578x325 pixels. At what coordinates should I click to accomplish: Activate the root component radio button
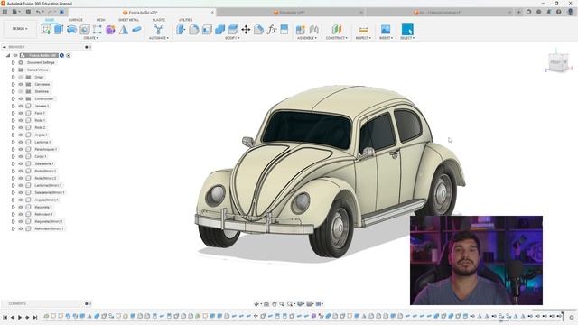pos(69,55)
